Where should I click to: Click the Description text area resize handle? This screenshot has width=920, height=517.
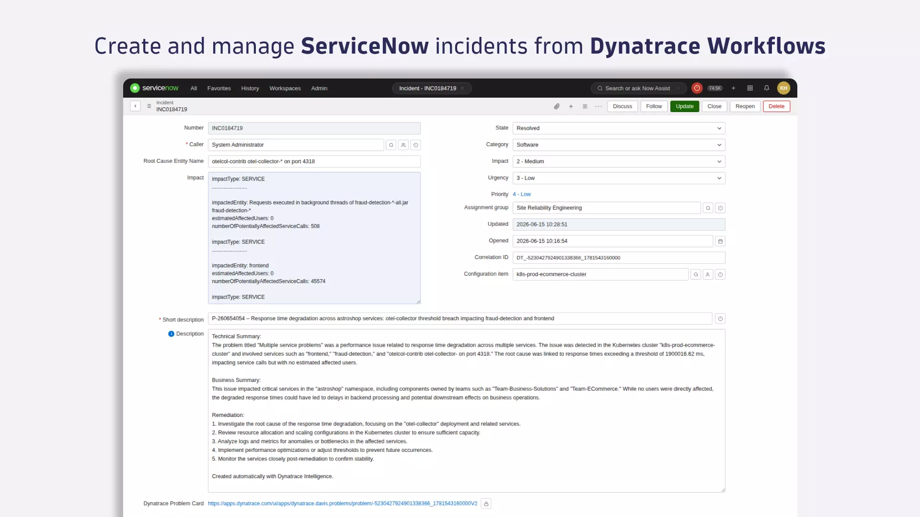click(x=723, y=490)
